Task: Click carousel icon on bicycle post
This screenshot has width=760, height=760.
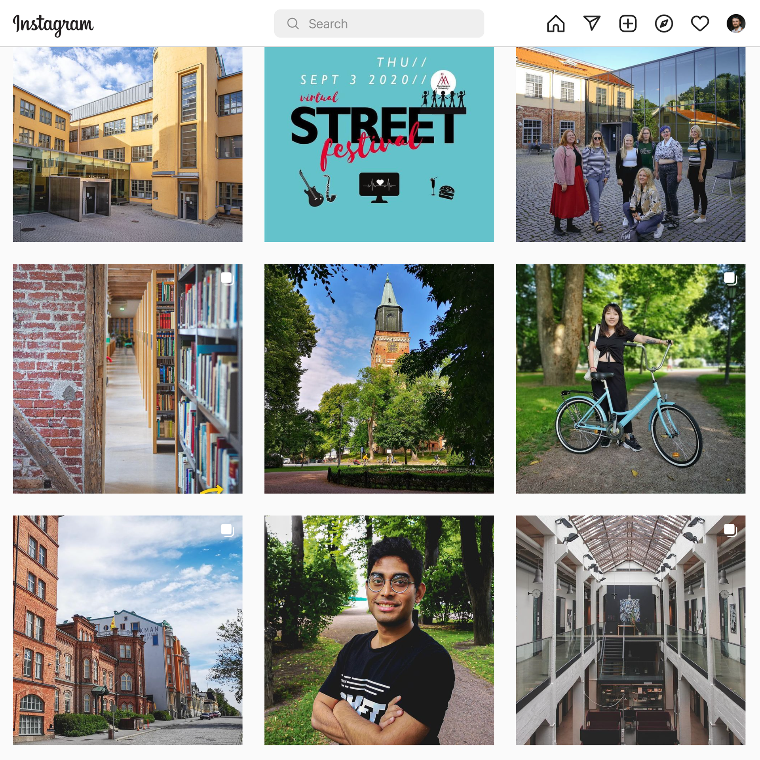Action: (x=730, y=279)
